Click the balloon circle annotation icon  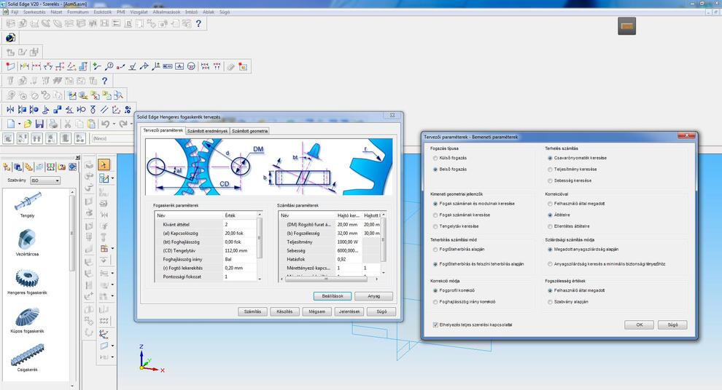191,67
